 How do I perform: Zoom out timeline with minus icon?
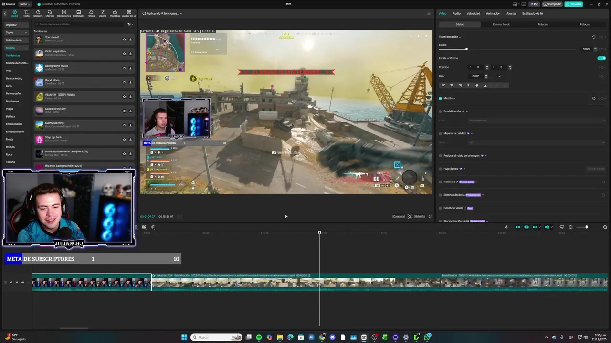click(x=571, y=227)
